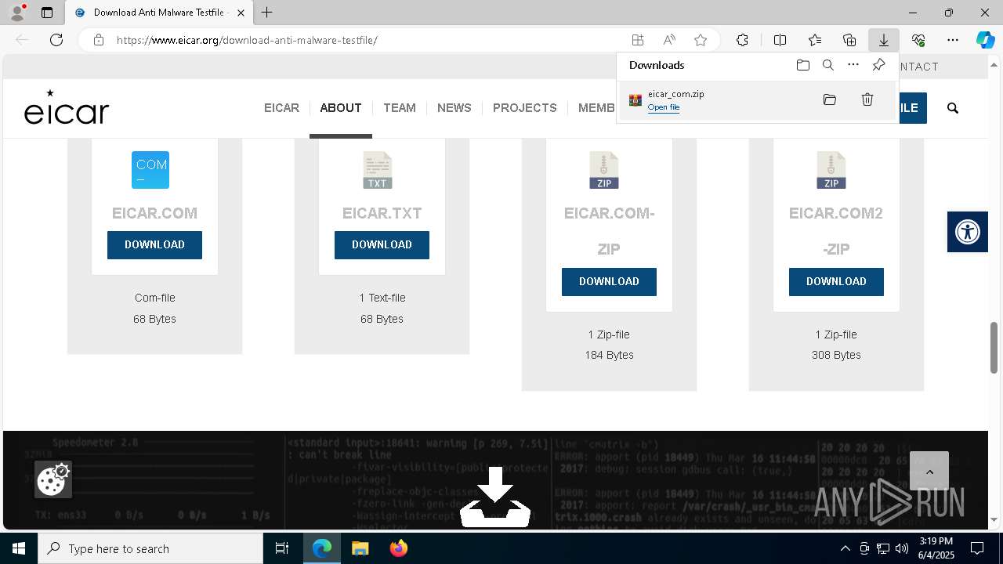Activate Read Aloud icon
This screenshot has width=1003, height=564.
pos(669,40)
